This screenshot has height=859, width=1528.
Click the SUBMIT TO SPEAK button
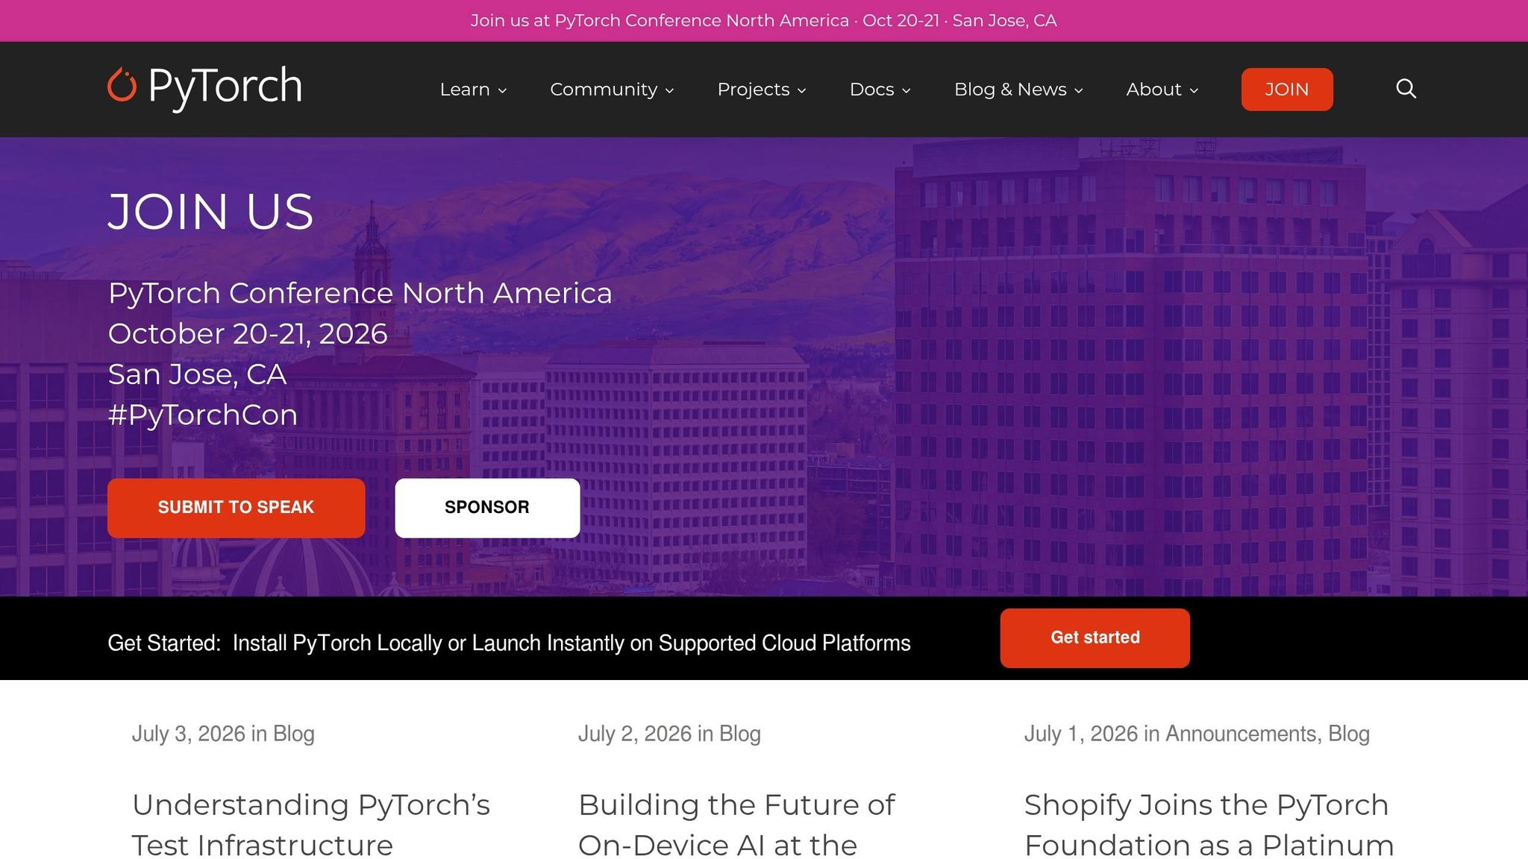click(236, 508)
